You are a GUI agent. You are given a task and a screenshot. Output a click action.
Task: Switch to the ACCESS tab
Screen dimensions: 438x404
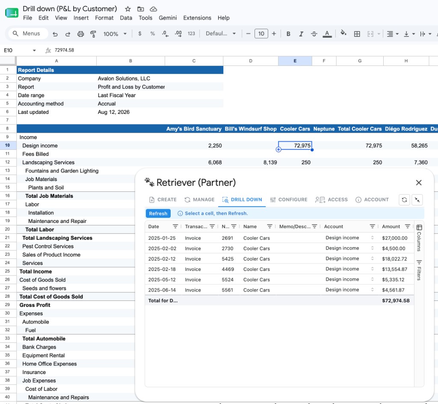click(x=331, y=199)
